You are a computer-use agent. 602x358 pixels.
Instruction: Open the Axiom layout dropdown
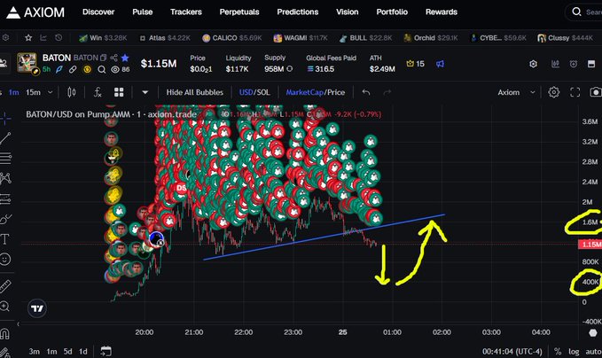(516, 92)
